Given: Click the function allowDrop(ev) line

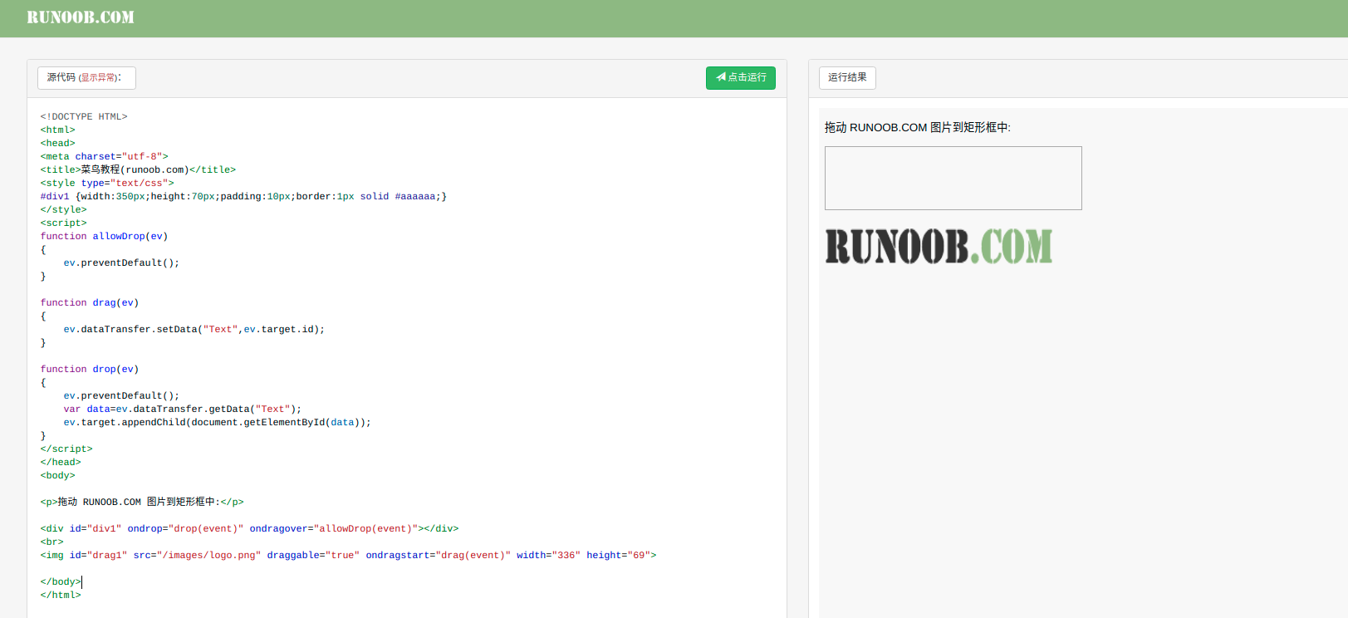Looking at the screenshot, I should pos(105,236).
